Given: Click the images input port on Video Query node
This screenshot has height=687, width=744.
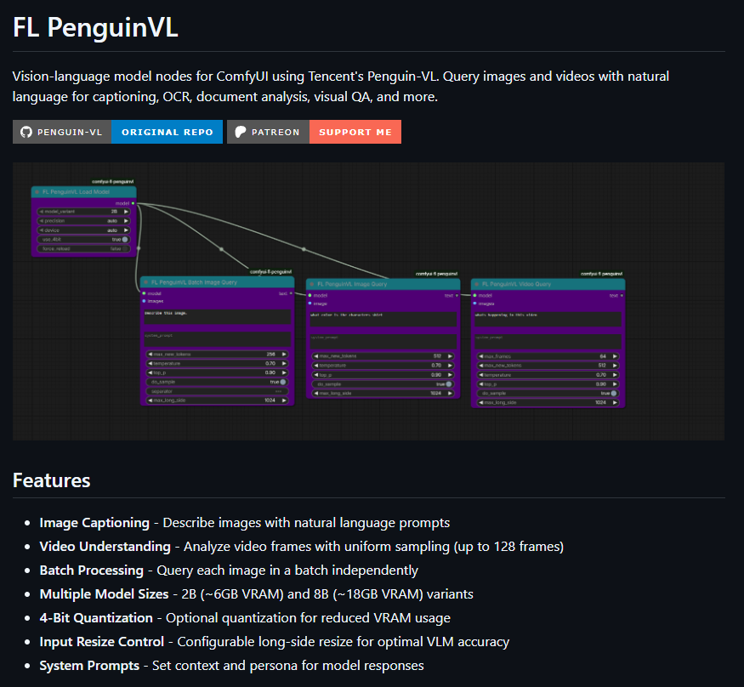Looking at the screenshot, I should point(474,304).
